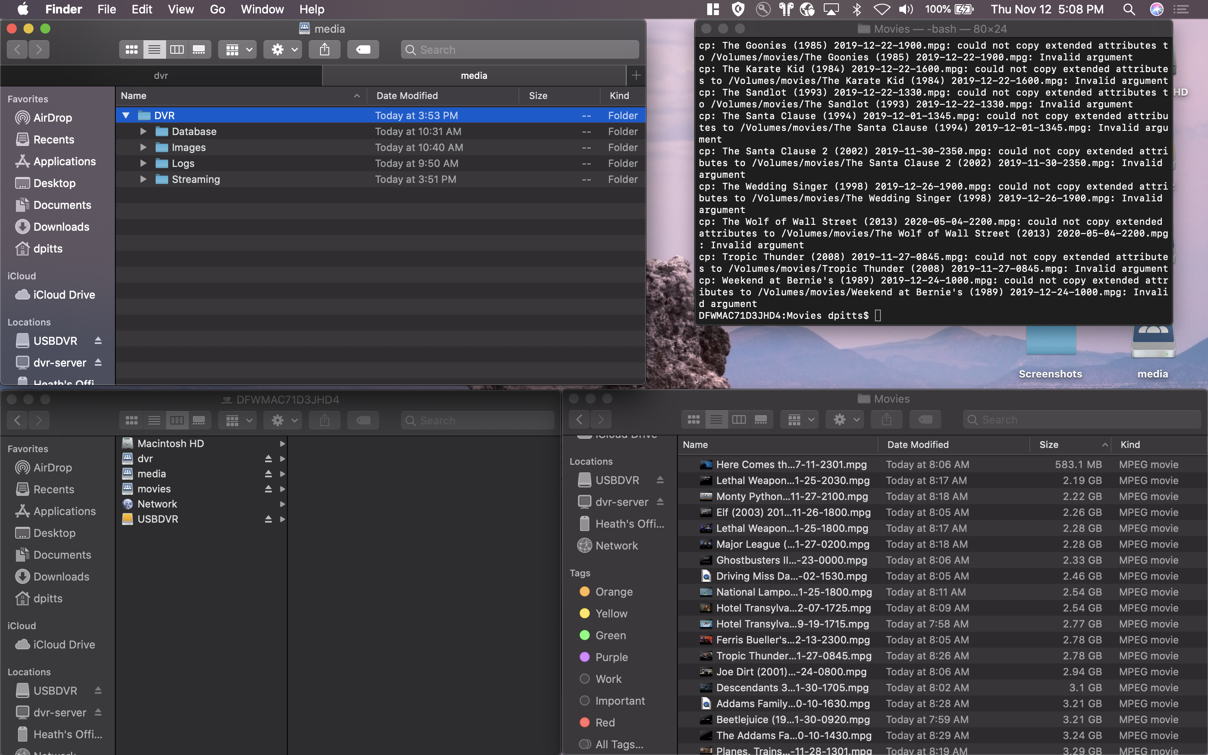Open the Go menu

point(217,10)
